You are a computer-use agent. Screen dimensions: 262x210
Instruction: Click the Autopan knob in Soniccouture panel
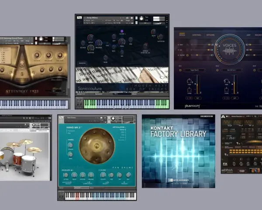point(161,37)
